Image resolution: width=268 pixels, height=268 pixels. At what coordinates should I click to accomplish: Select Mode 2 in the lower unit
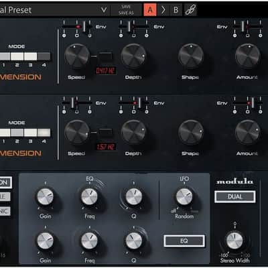tap(17, 133)
